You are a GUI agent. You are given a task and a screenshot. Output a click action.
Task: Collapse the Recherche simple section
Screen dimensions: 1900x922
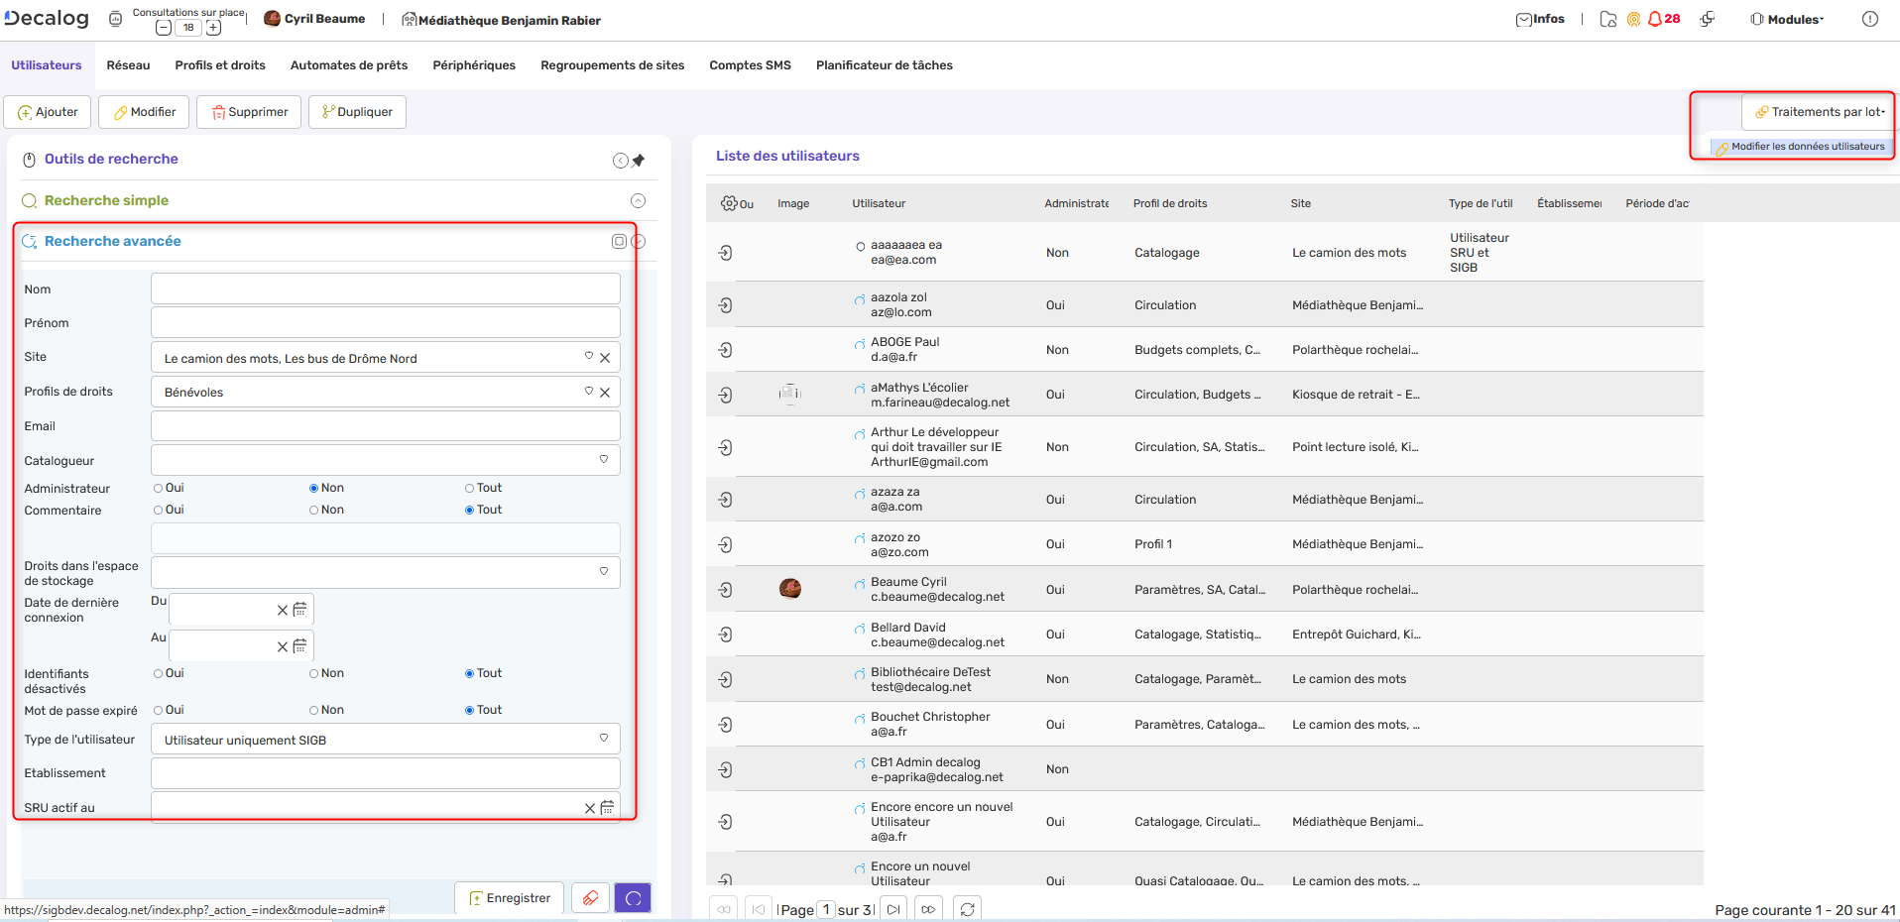638,200
